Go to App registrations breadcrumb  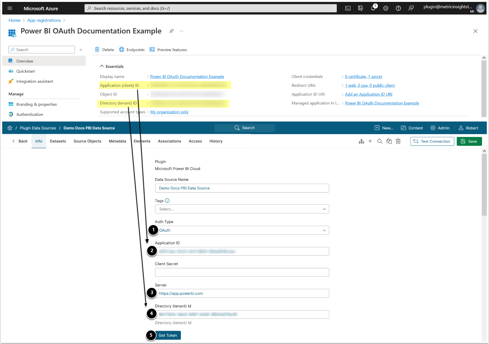pyautogui.click(x=44, y=20)
